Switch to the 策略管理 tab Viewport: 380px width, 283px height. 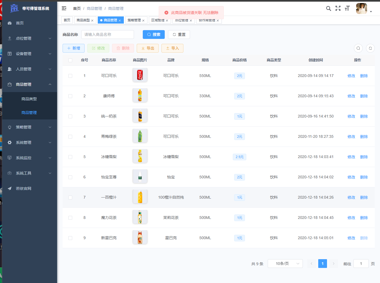click(134, 20)
